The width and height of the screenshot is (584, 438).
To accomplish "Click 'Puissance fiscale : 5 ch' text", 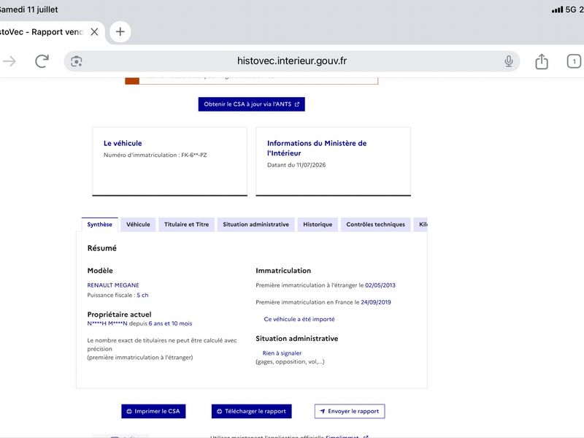I will coord(118,295).
